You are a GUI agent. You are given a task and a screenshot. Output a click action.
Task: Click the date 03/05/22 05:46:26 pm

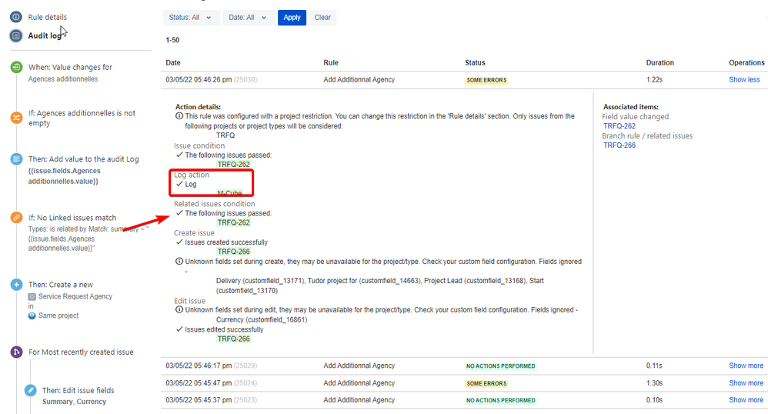click(x=199, y=79)
